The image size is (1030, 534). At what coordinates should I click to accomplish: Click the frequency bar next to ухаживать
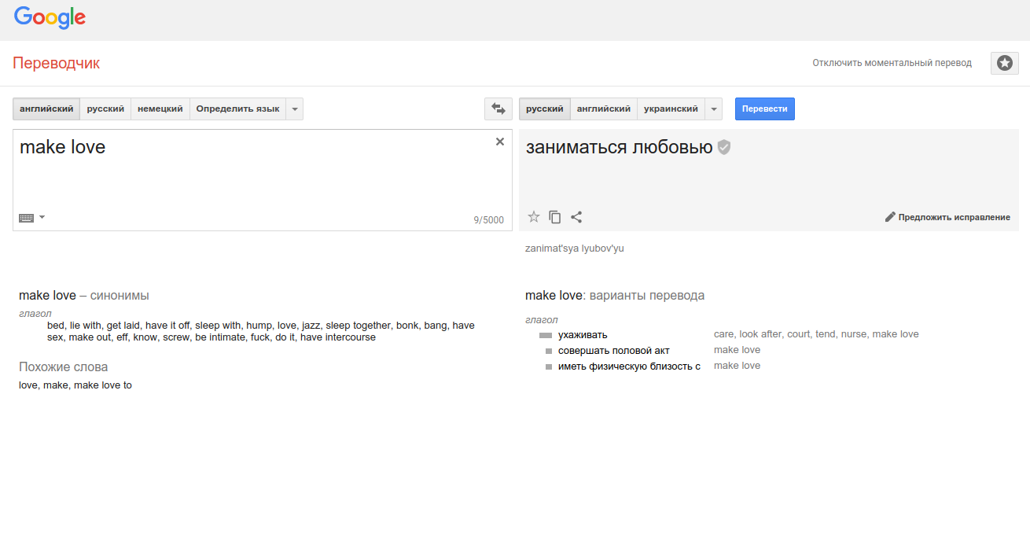click(x=546, y=335)
